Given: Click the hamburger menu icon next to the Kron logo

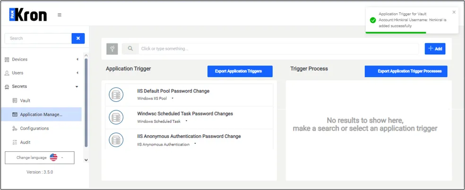Looking at the screenshot, I should (x=60, y=15).
